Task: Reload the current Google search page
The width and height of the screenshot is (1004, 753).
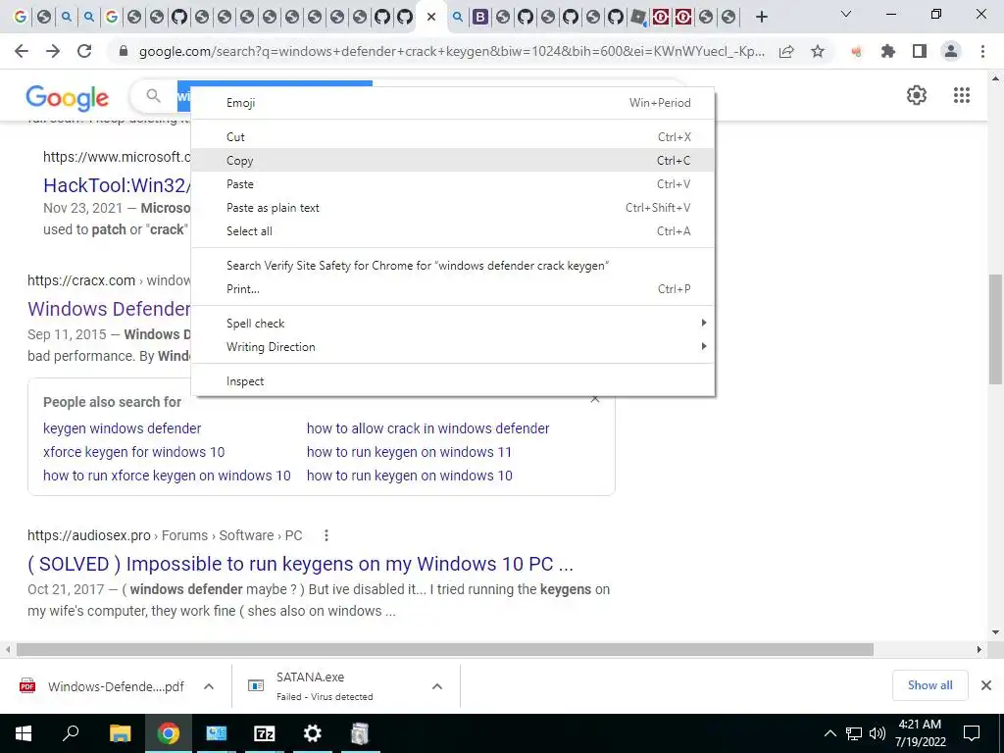Action: (84, 51)
